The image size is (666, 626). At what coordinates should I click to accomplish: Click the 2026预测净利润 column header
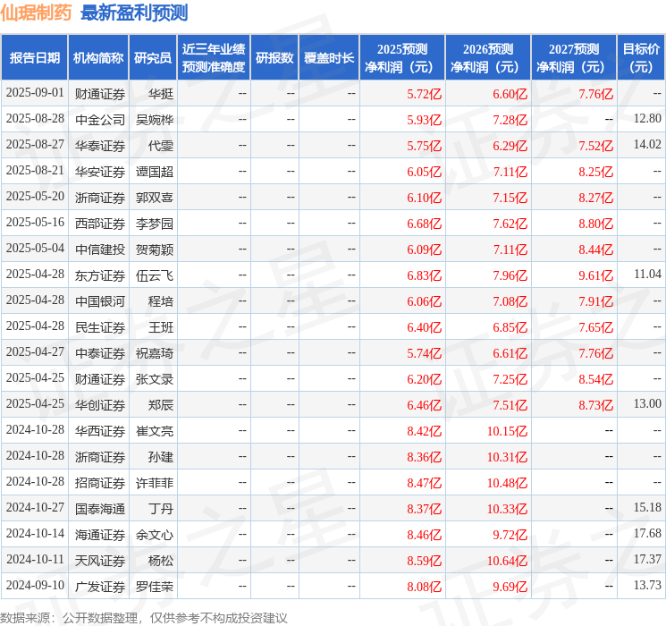(x=488, y=58)
